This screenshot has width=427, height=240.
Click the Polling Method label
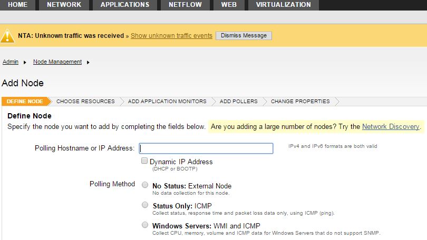click(x=112, y=184)
